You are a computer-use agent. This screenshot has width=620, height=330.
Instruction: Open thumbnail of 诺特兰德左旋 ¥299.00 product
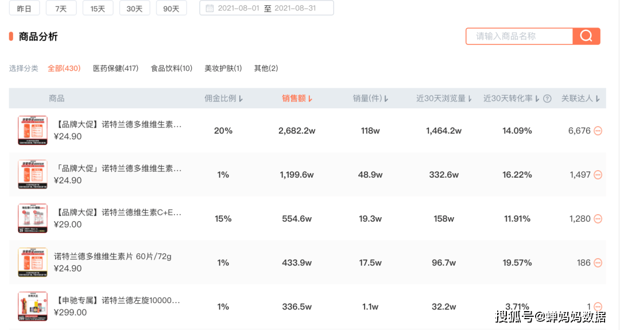pyautogui.click(x=32, y=307)
